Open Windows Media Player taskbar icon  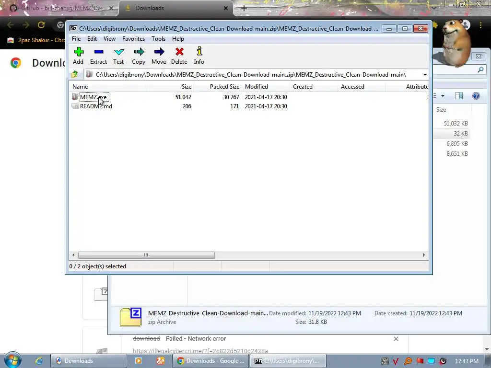tap(138, 361)
